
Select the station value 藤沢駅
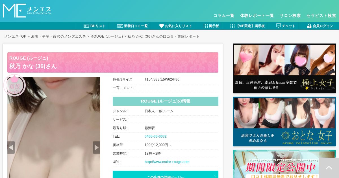point(150,128)
